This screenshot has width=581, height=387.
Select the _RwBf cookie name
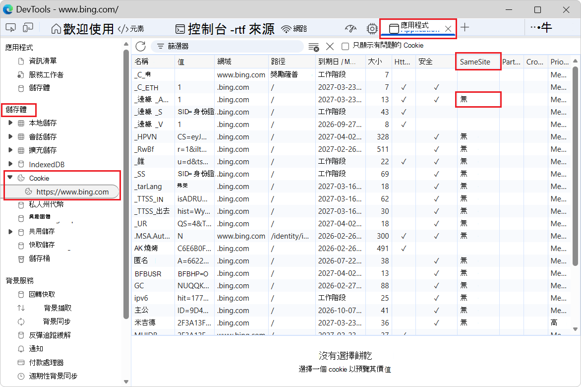point(145,149)
